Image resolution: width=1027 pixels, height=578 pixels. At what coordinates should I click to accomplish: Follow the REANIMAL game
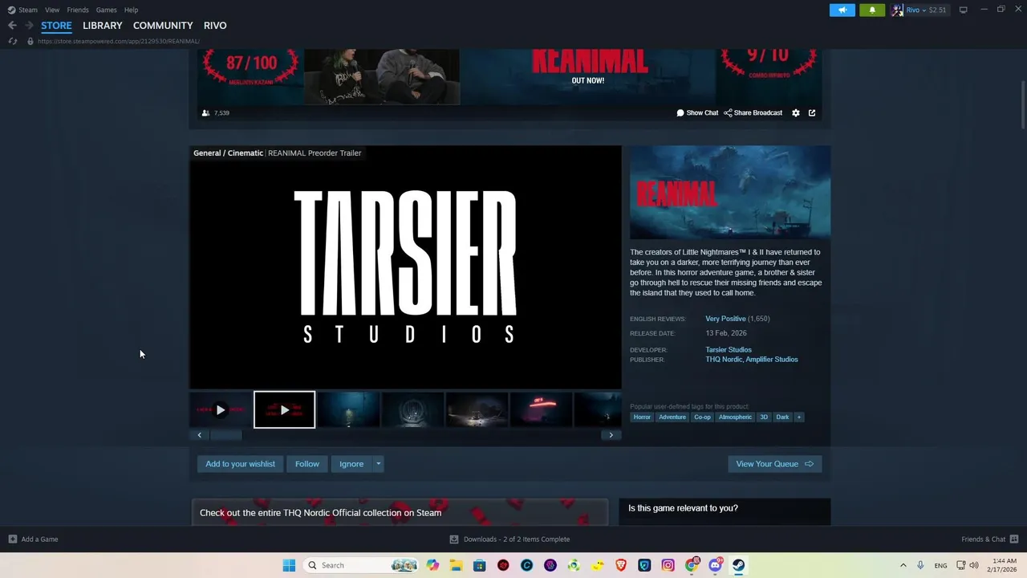pos(307,464)
